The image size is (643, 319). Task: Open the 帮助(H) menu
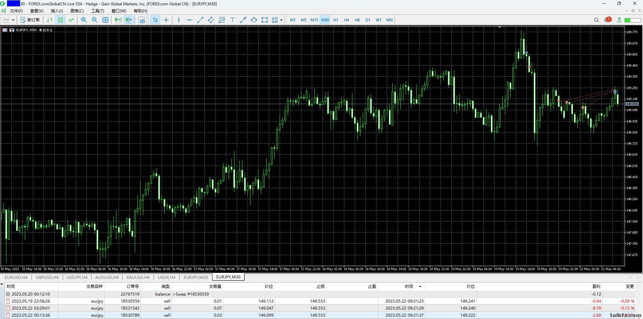pyautogui.click(x=140, y=11)
